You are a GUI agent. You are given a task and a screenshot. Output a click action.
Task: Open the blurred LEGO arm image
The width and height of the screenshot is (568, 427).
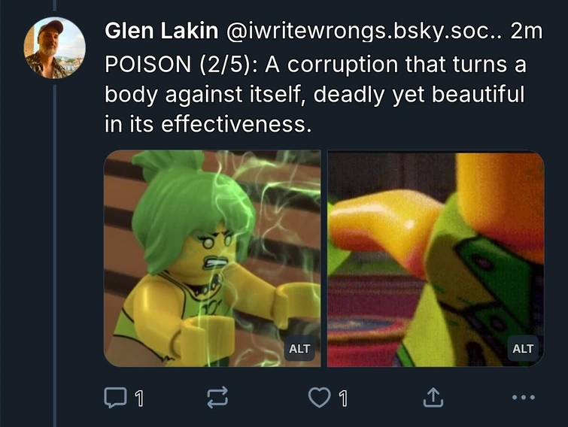pos(436,259)
